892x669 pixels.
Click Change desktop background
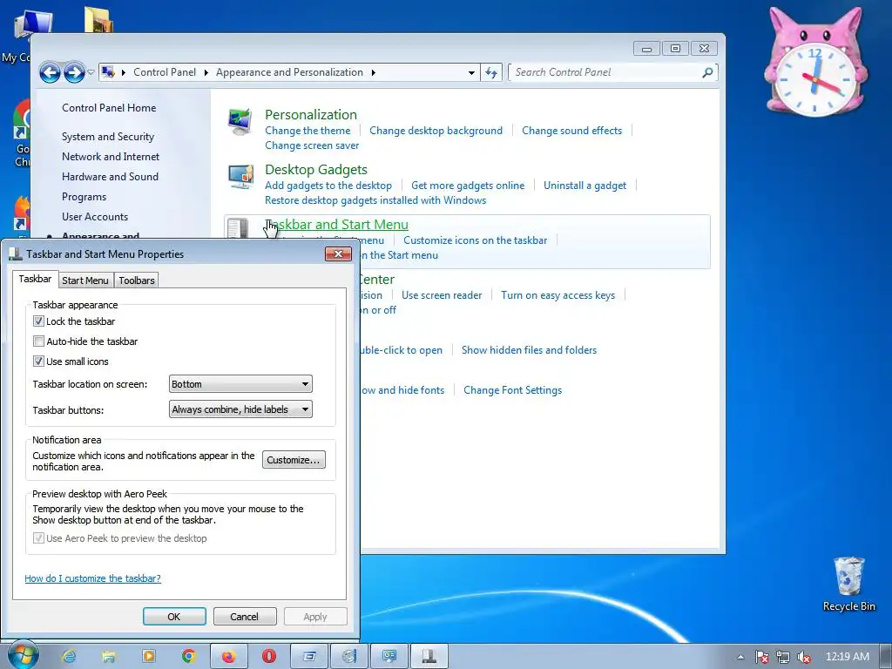click(x=436, y=131)
